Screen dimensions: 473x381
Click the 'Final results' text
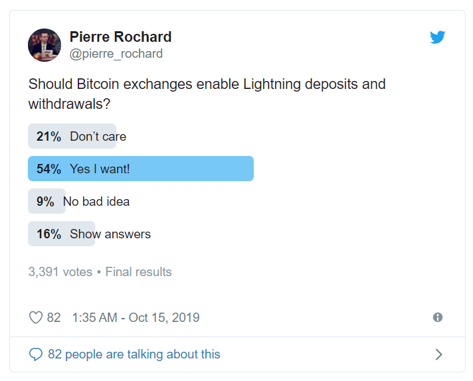(x=138, y=272)
